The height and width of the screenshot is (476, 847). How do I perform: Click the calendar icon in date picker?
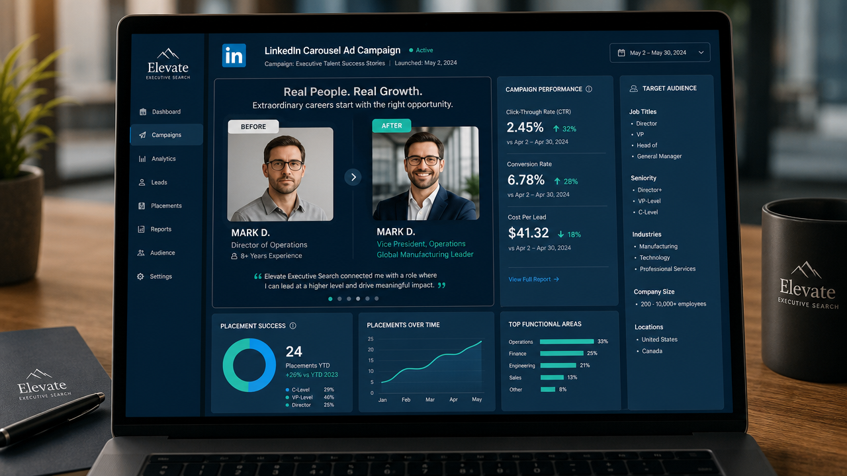click(621, 53)
